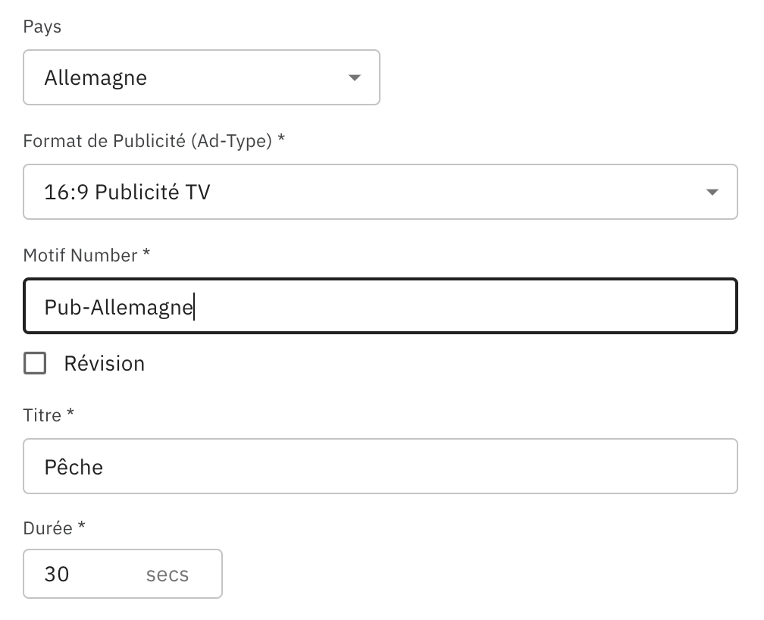Click the Motif Number label
This screenshot has width=764, height=620.
coord(86,255)
